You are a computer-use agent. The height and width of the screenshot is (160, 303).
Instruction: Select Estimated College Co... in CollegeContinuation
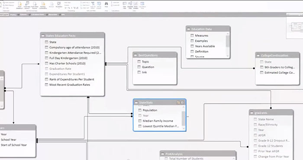[280, 72]
